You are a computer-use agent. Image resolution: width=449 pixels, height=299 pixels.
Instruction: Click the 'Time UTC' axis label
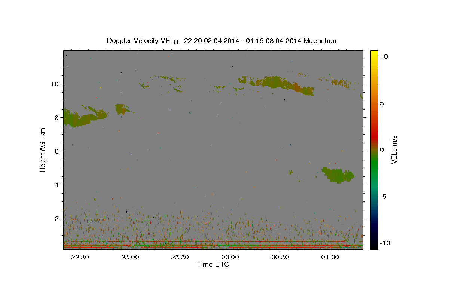pos(213,265)
